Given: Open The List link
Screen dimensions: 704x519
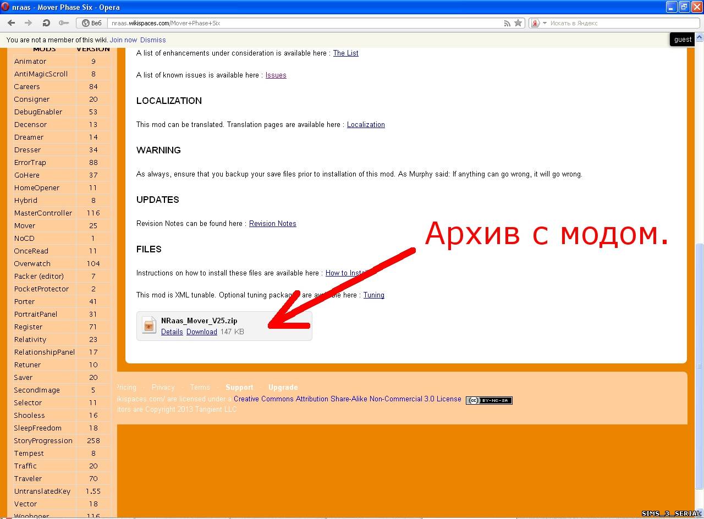Looking at the screenshot, I should [345, 53].
